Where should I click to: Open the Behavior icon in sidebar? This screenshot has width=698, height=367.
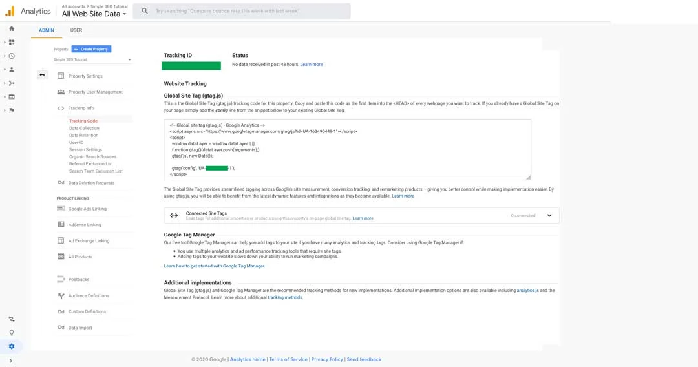click(12, 96)
